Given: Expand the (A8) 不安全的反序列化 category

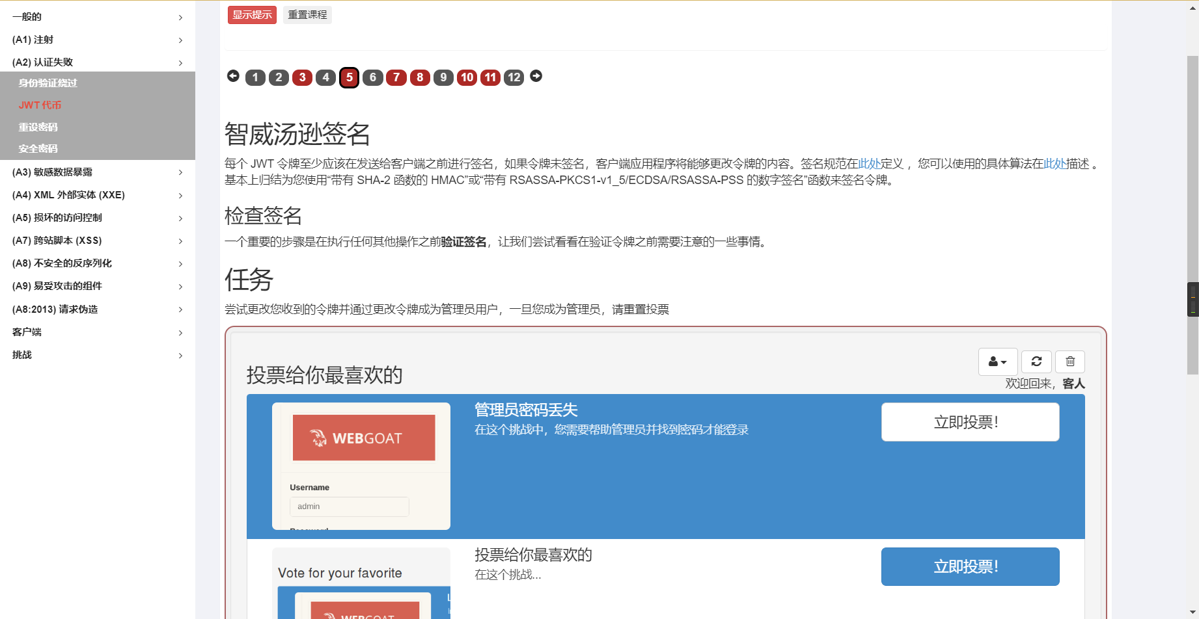Looking at the screenshot, I should (98, 263).
